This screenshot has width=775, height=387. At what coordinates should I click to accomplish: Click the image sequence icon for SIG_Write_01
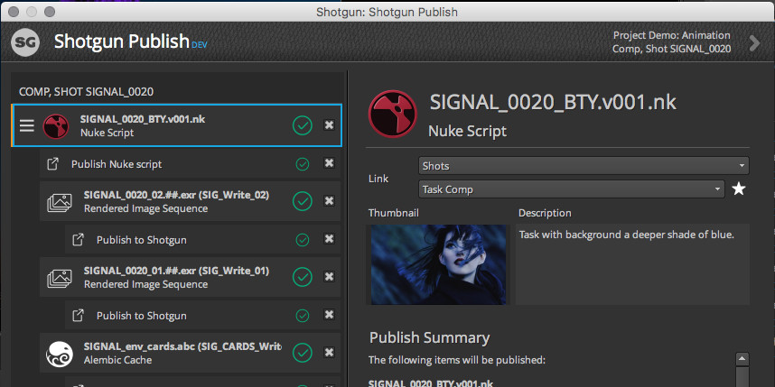(x=60, y=278)
